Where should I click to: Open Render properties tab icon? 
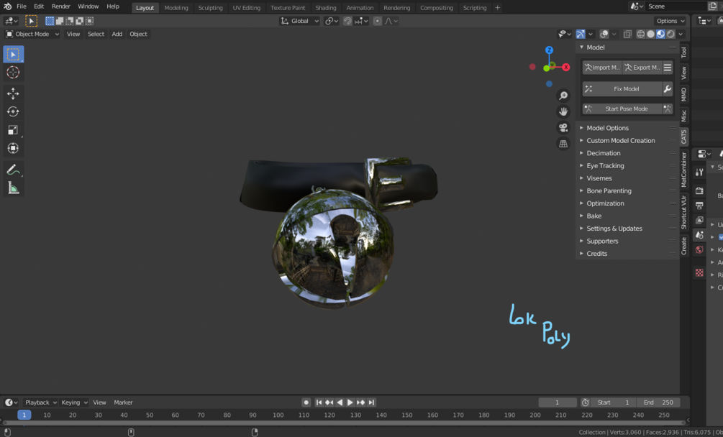point(699,190)
